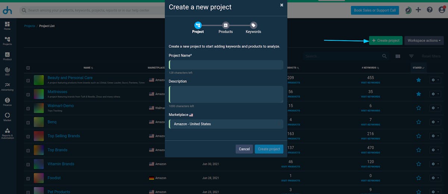
Task: Focus the Description text area
Action: (x=226, y=94)
